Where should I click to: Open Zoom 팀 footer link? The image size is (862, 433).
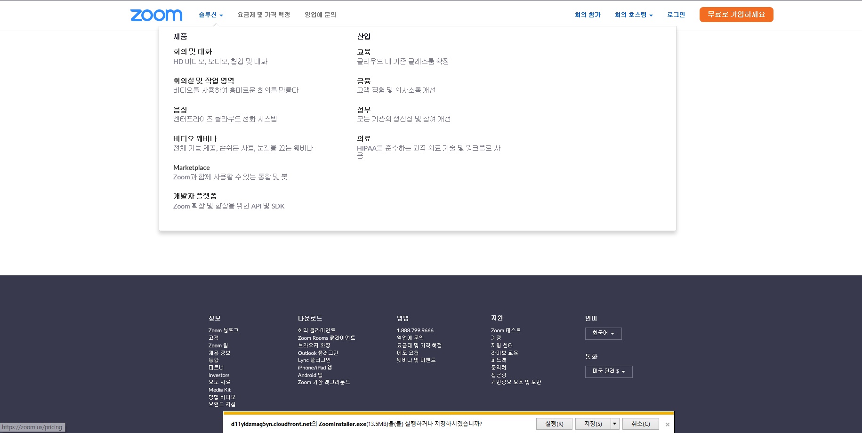pos(218,345)
